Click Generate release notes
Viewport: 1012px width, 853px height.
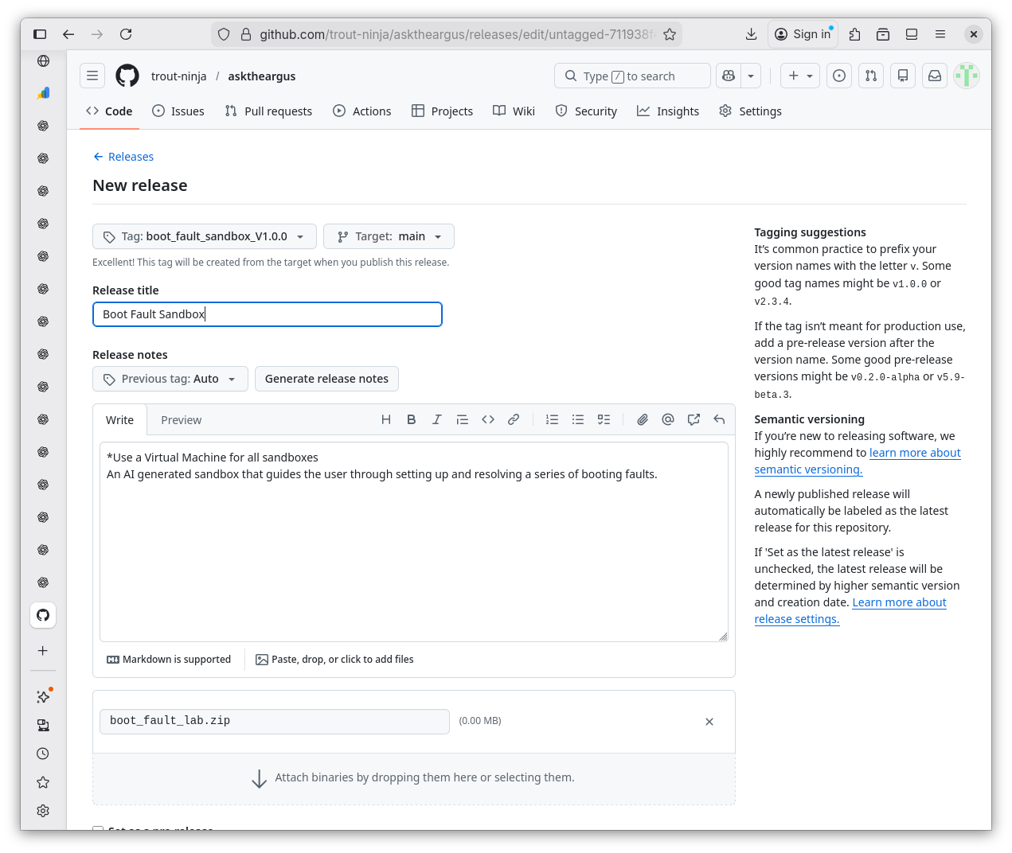click(x=326, y=379)
